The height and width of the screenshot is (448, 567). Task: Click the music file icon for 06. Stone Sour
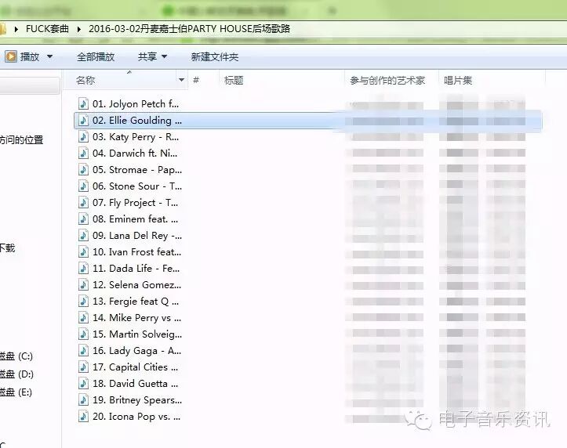[84, 186]
